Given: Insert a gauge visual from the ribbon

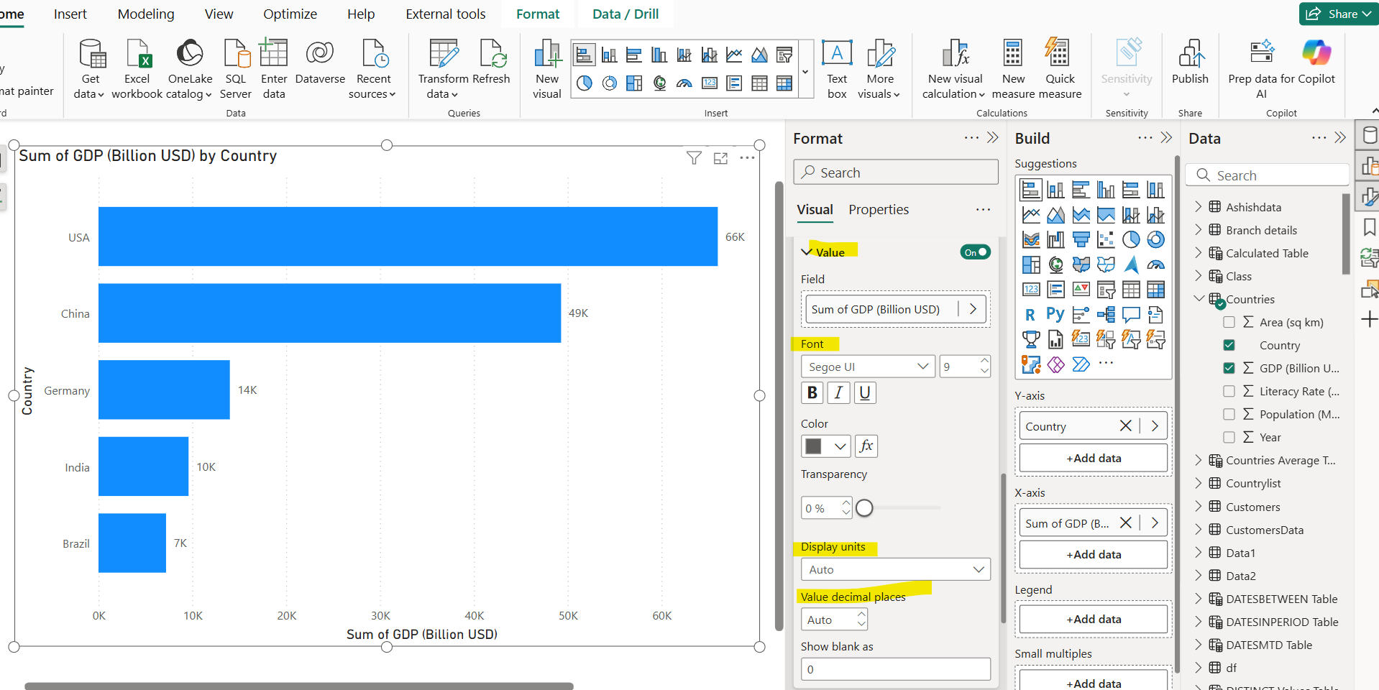Looking at the screenshot, I should tap(684, 83).
